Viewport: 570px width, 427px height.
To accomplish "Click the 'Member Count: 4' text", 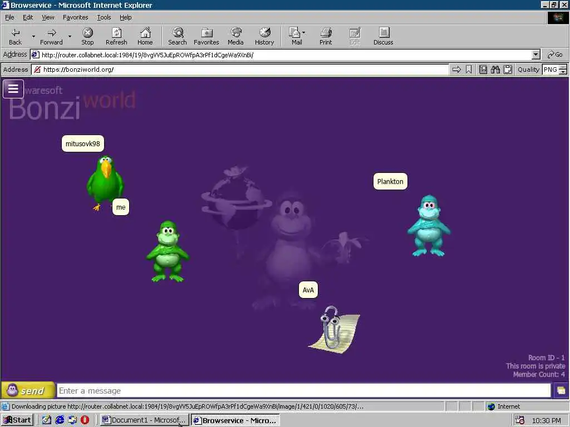I will (539, 374).
